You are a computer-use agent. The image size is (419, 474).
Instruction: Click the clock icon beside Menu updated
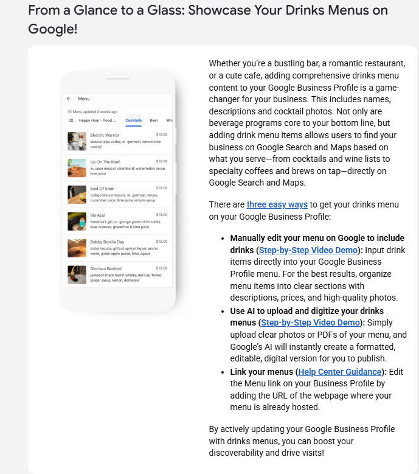70,112
